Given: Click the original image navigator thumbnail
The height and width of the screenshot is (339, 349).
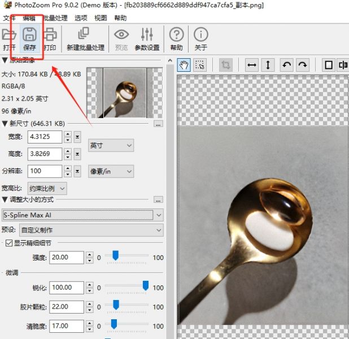Looking at the screenshot, I should [125, 93].
